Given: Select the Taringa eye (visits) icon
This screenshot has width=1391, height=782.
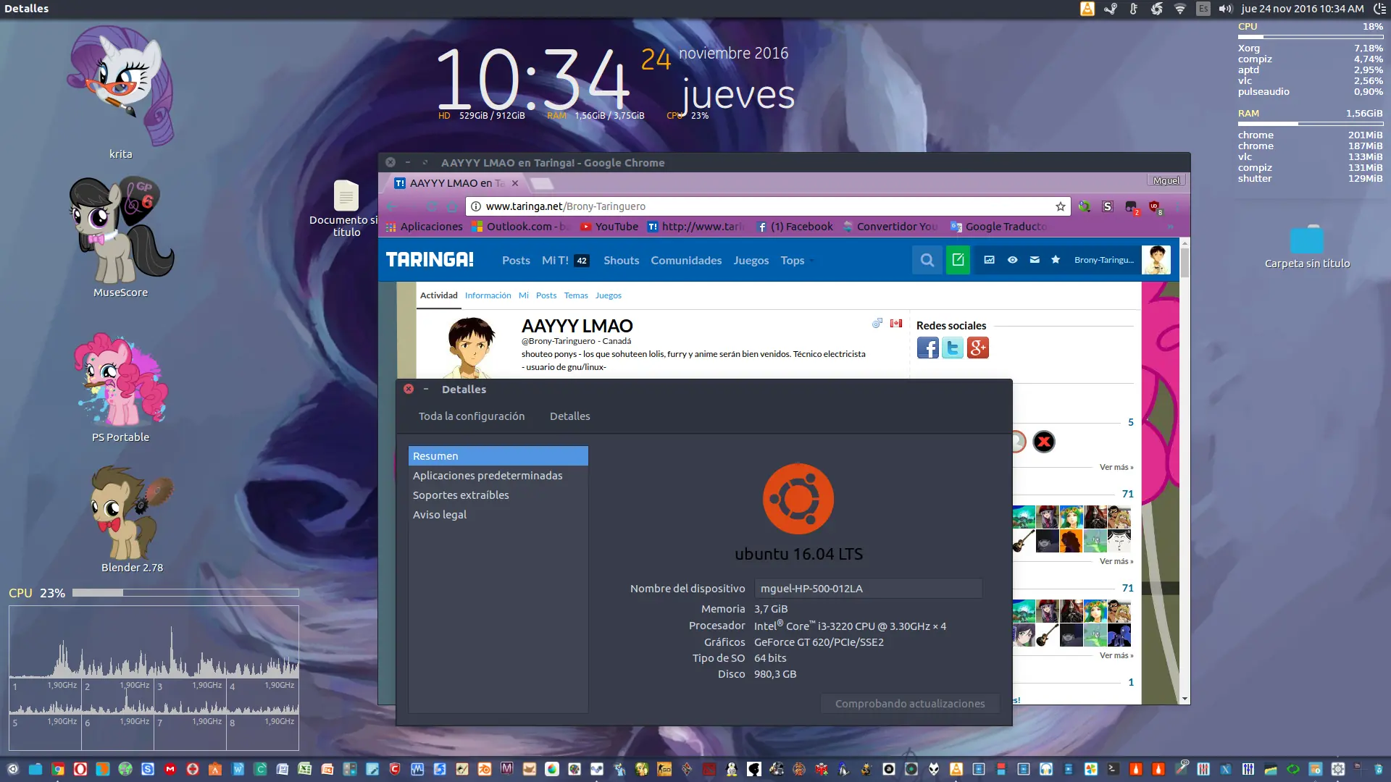Looking at the screenshot, I should (x=1012, y=260).
